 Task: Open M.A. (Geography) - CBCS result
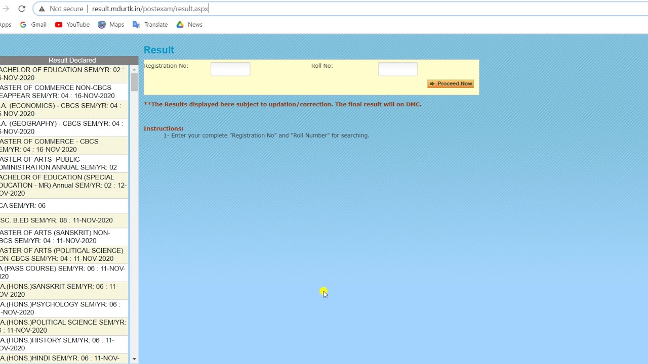(x=64, y=127)
